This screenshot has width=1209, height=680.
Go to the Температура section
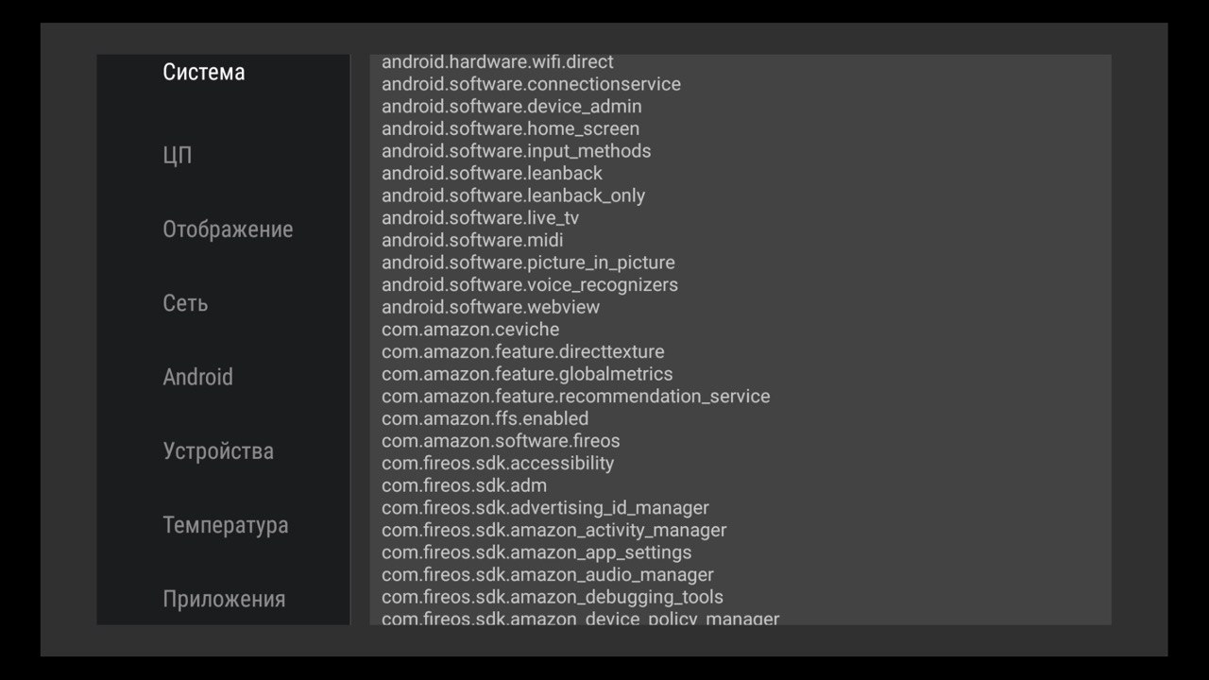tap(225, 525)
